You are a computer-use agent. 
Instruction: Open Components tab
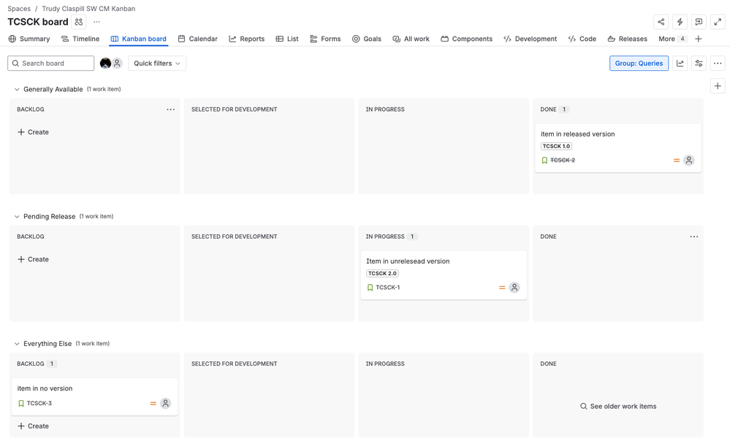466,39
